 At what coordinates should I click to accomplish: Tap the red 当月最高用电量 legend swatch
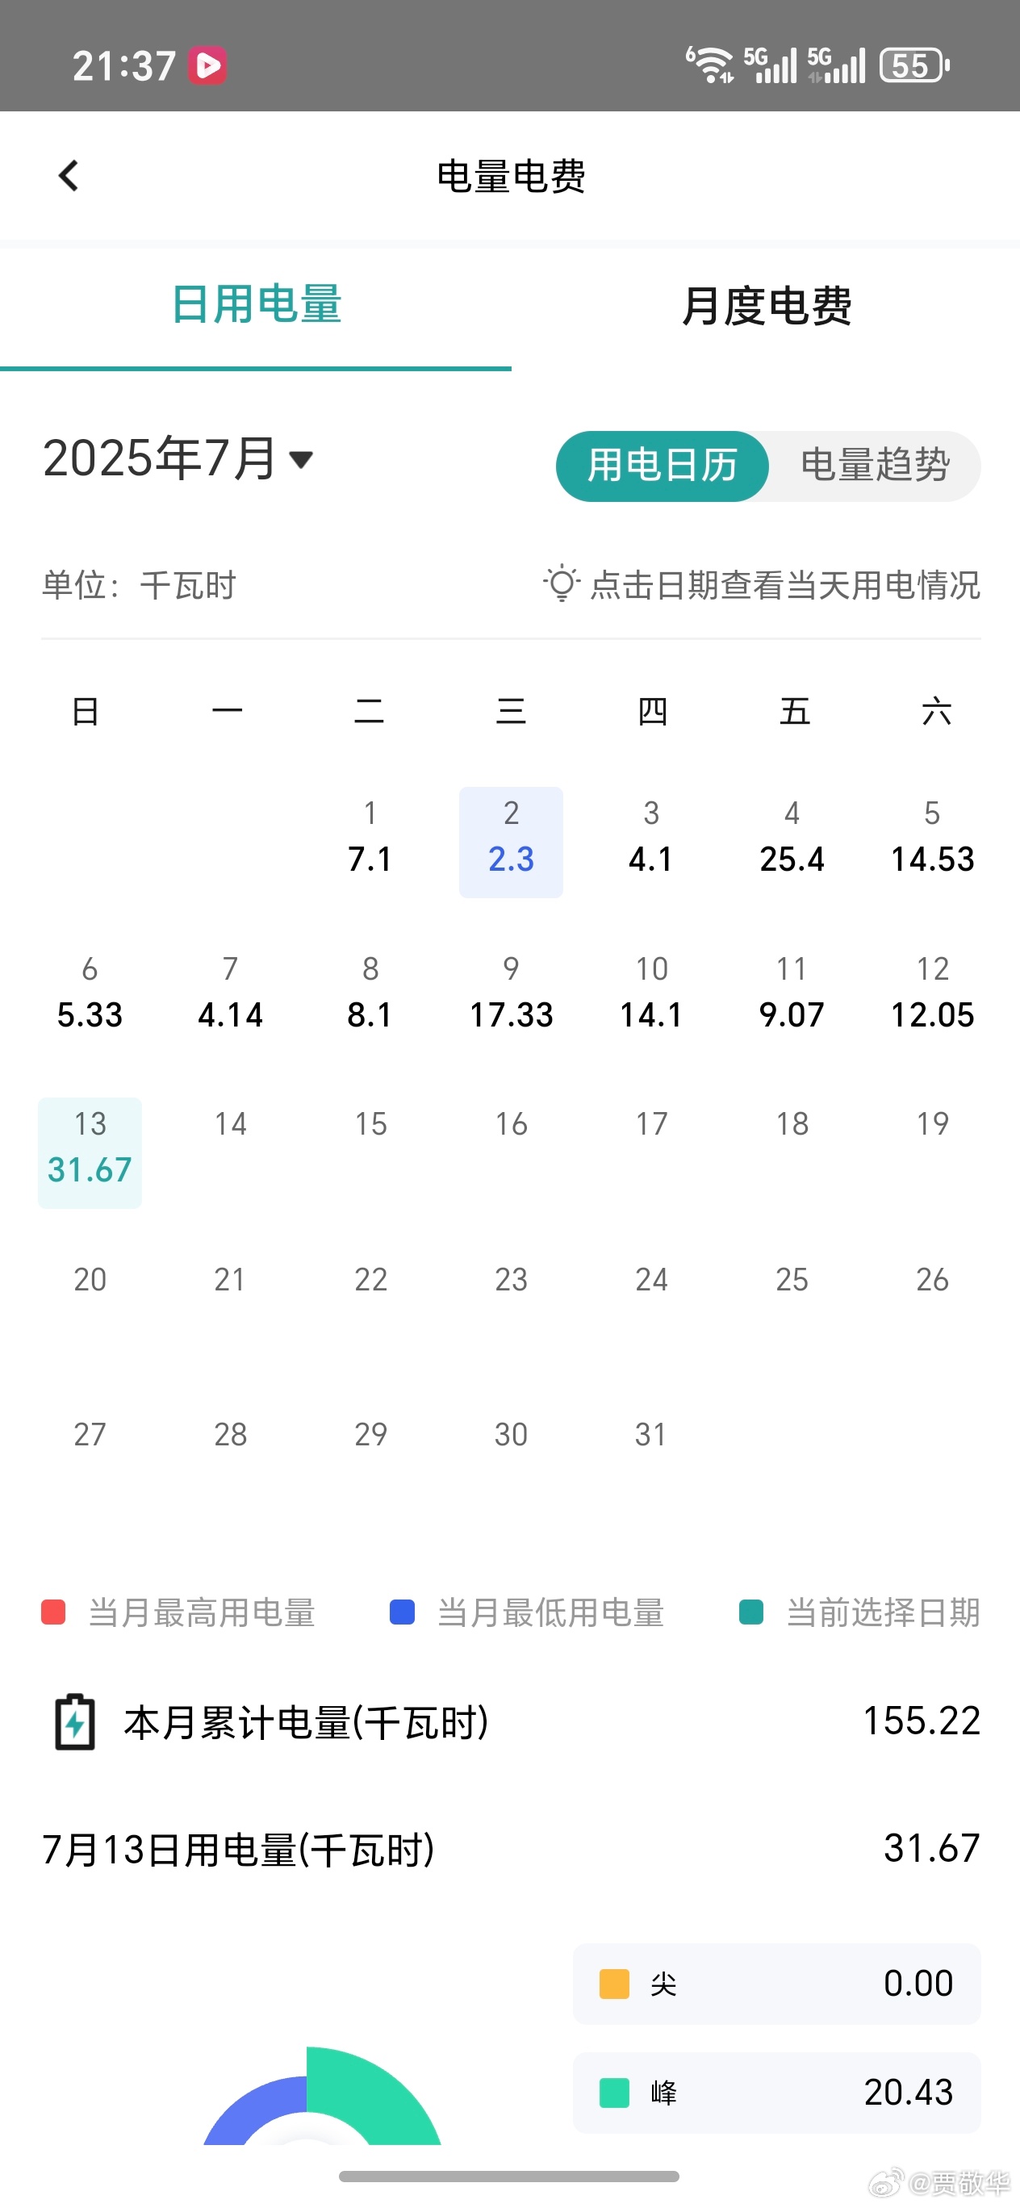[54, 1612]
